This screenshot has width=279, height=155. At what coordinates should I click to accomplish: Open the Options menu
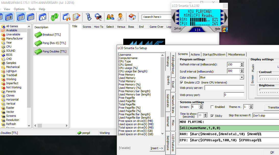[x=19, y=9]
